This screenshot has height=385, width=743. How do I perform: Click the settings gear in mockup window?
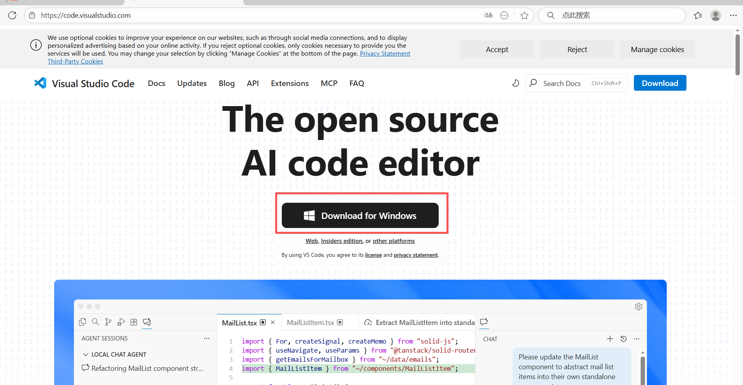(x=639, y=307)
